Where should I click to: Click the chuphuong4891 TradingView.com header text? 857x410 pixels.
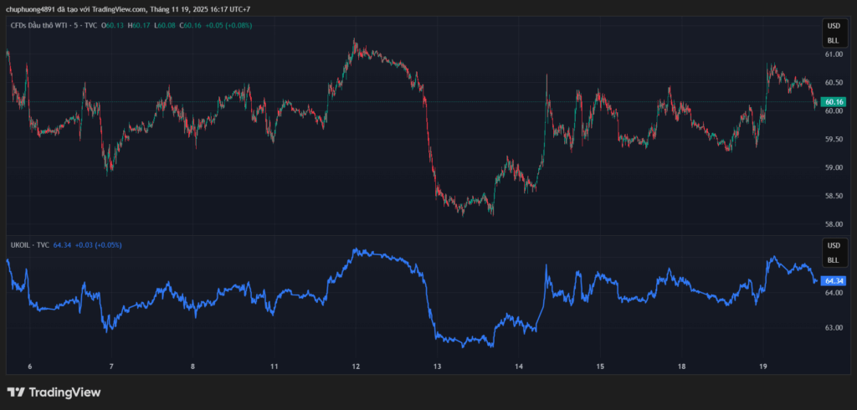(127, 9)
